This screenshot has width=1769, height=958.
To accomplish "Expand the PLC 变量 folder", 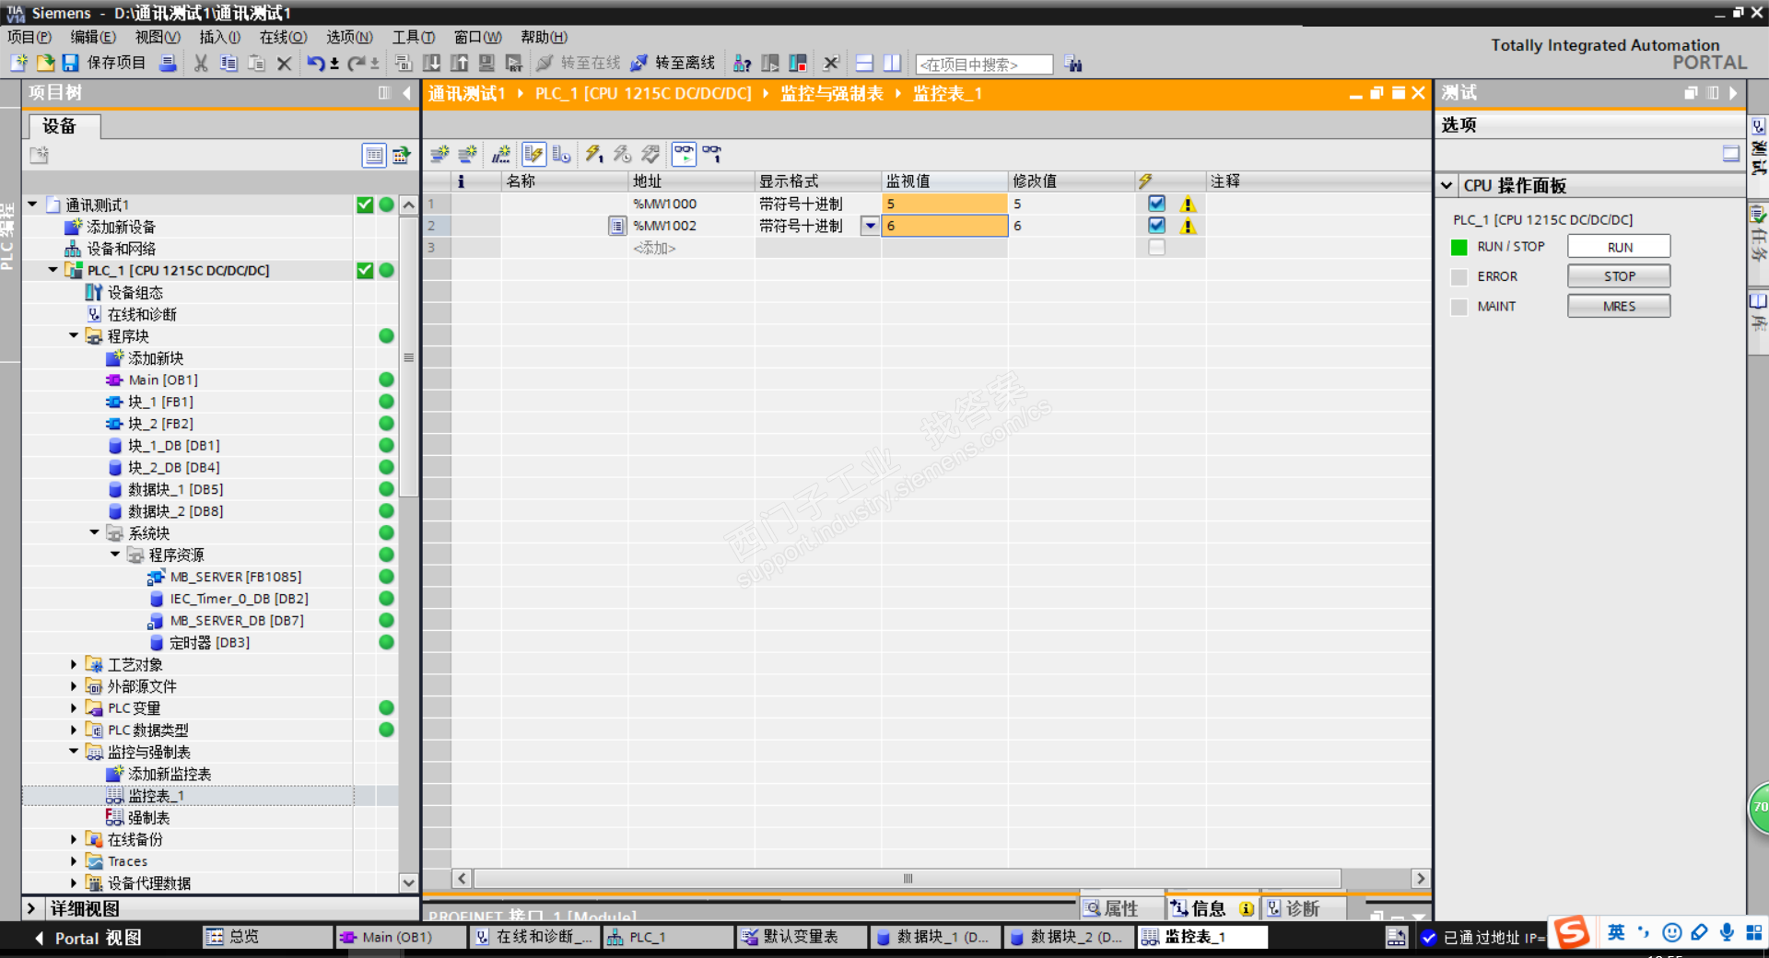I will point(74,708).
